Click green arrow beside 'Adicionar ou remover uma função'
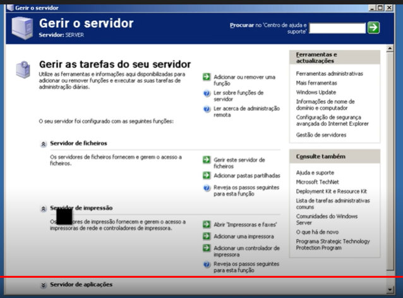The image size is (403, 298). (x=207, y=77)
